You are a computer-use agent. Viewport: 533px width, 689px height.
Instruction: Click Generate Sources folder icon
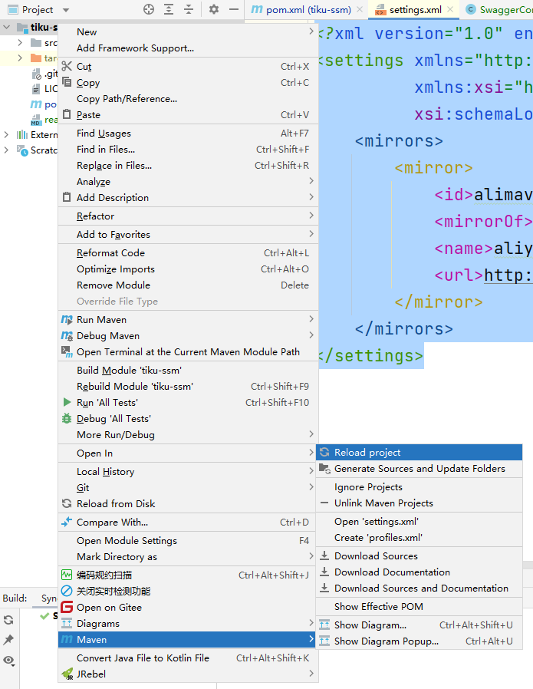click(x=325, y=469)
